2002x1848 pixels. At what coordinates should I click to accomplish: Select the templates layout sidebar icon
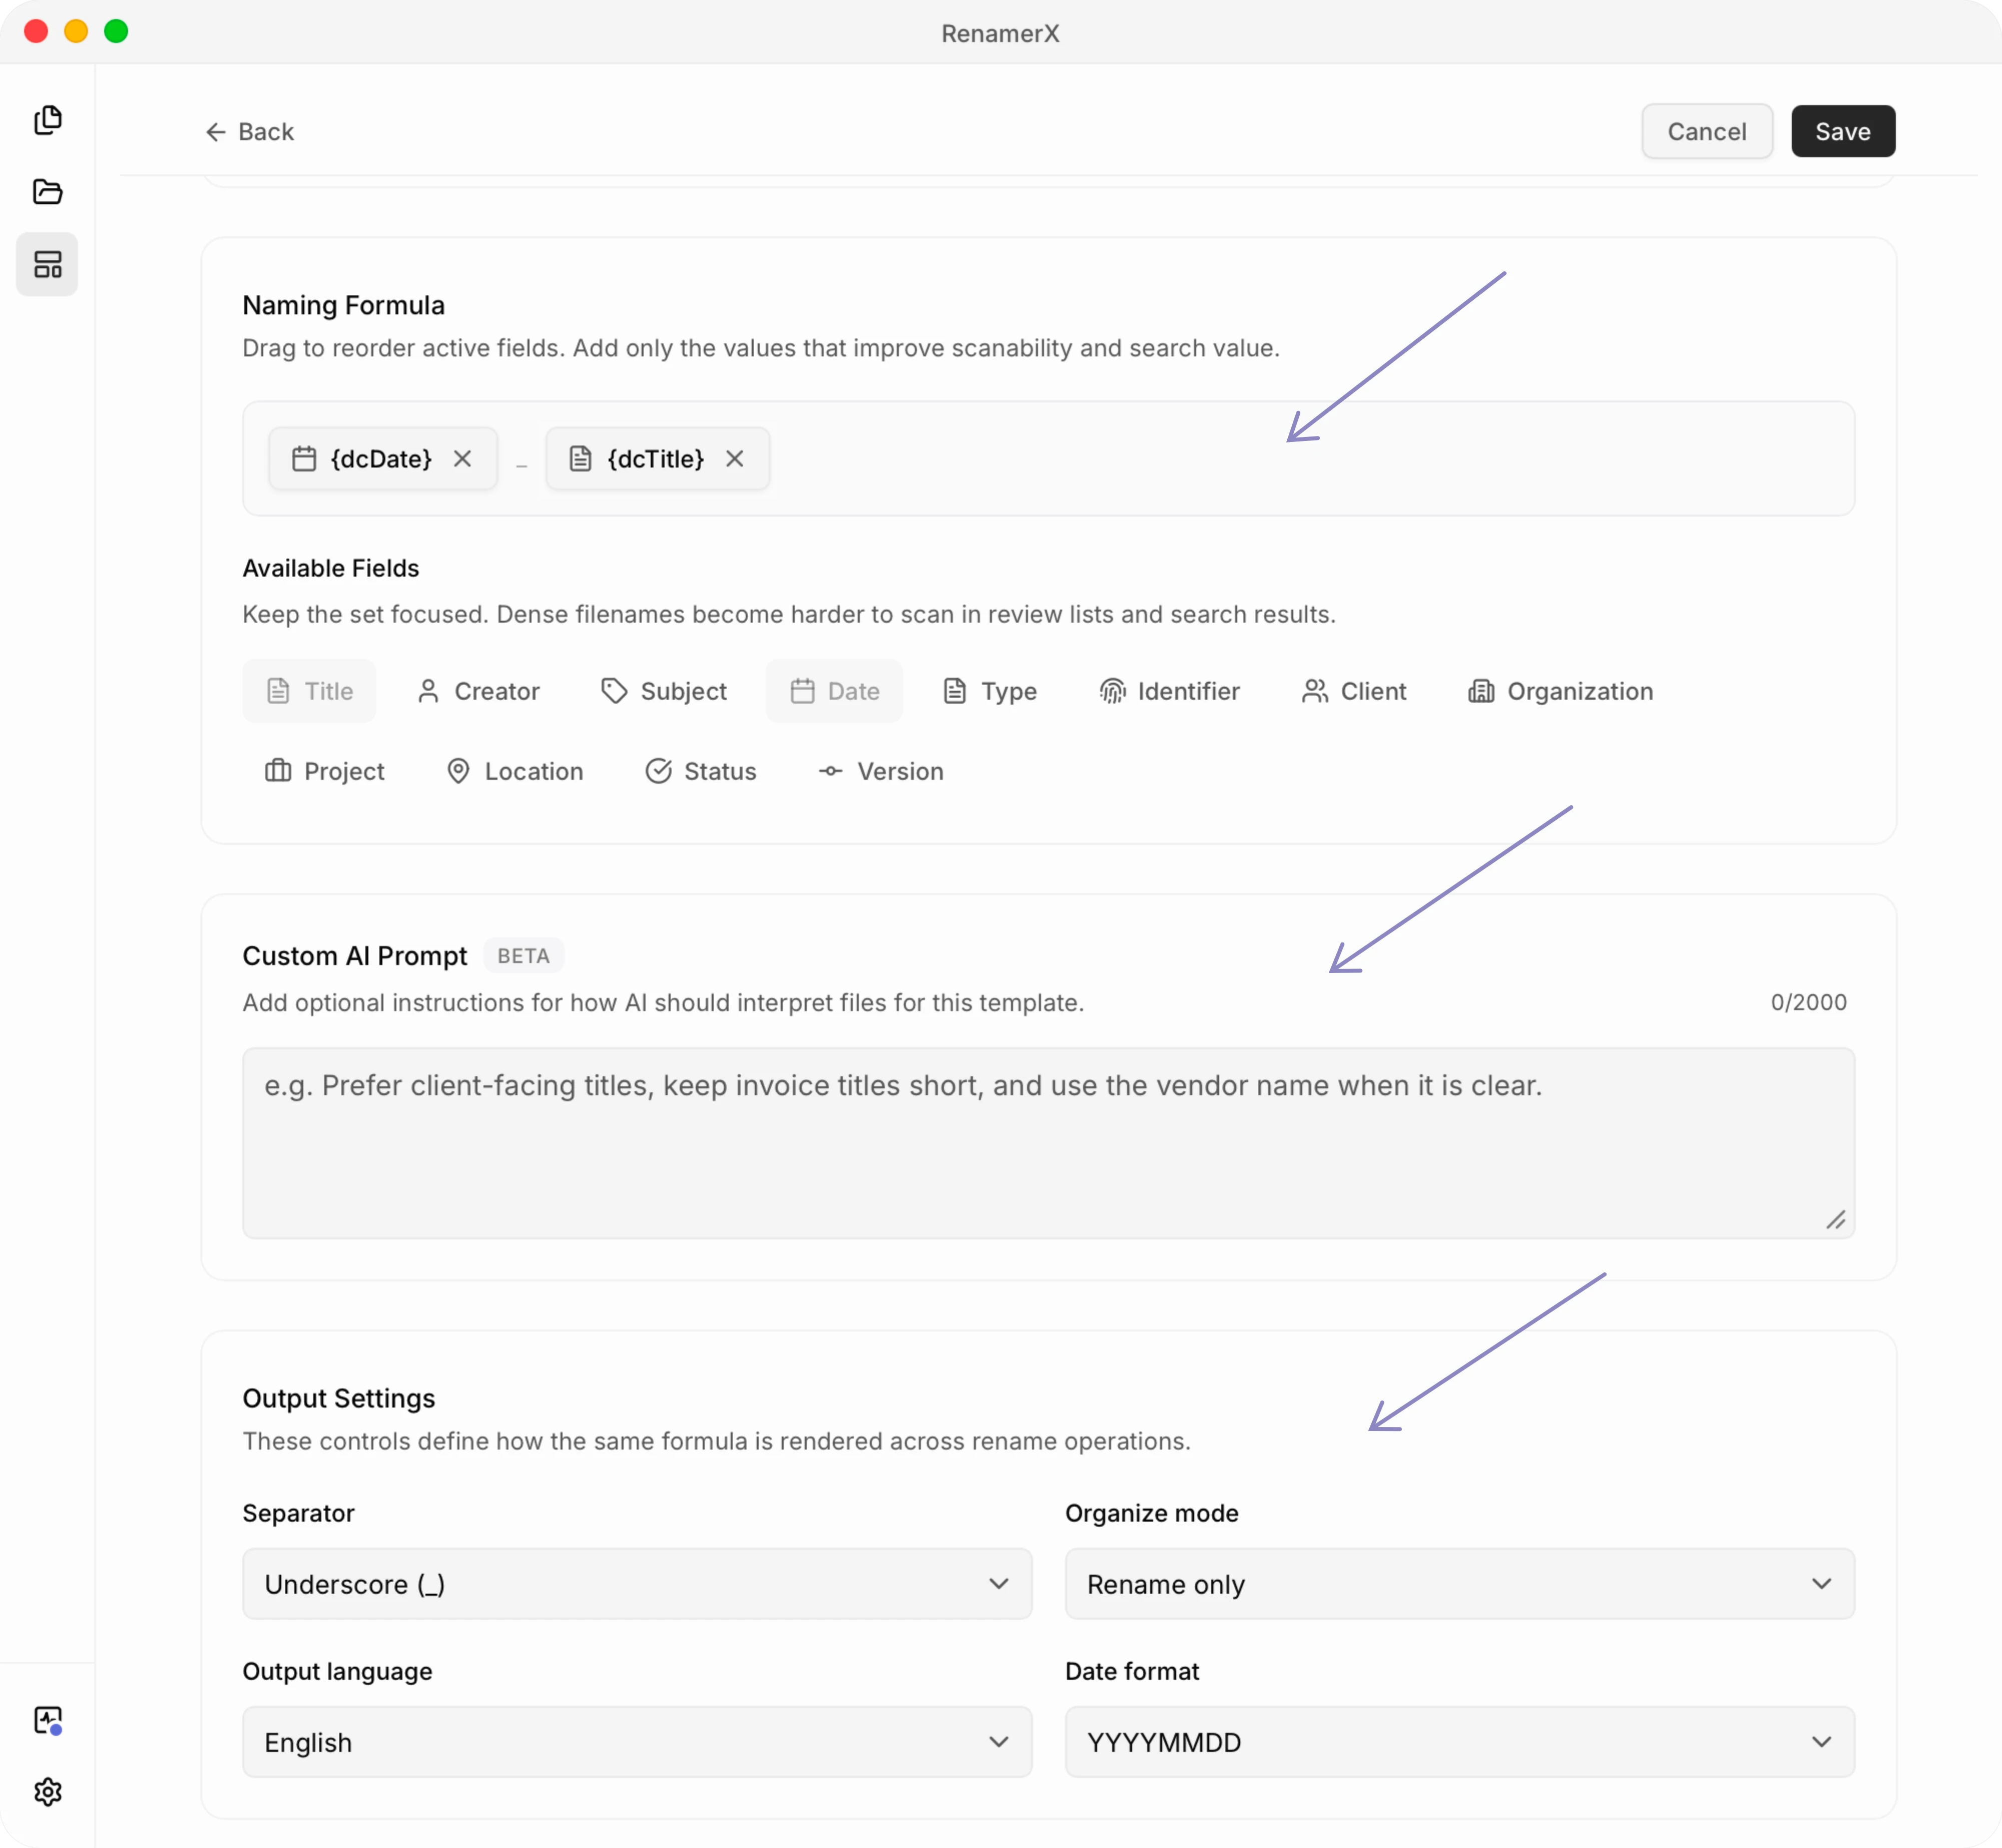(47, 264)
